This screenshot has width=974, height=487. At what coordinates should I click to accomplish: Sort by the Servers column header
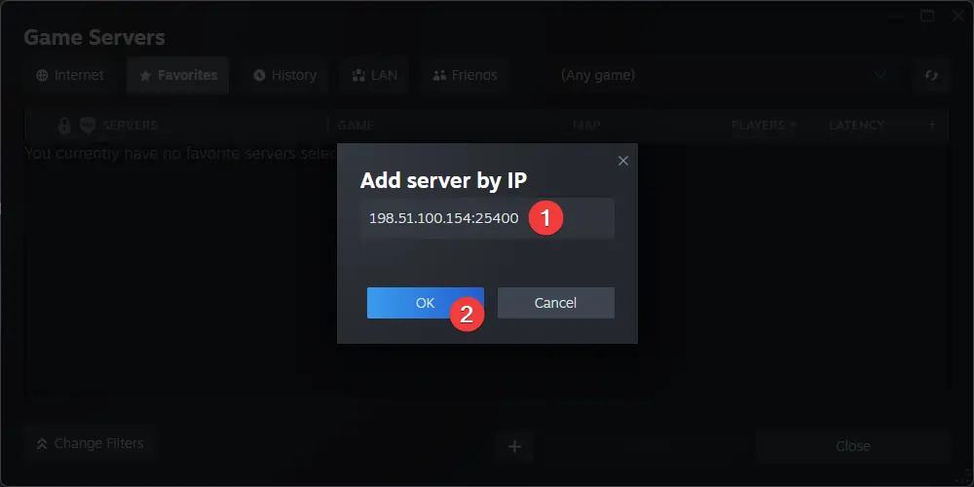pos(130,126)
